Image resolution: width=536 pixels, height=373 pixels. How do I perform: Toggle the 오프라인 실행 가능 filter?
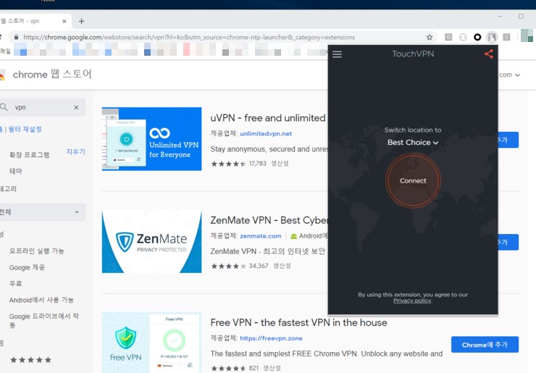tap(36, 251)
